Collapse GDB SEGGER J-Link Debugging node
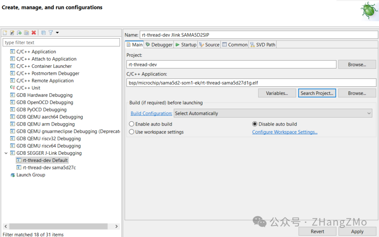 tap(6, 153)
